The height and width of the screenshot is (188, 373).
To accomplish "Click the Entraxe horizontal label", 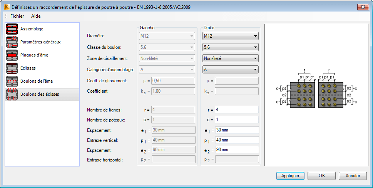I will (105, 160).
